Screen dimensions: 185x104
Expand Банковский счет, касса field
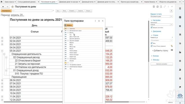point(68,31)
